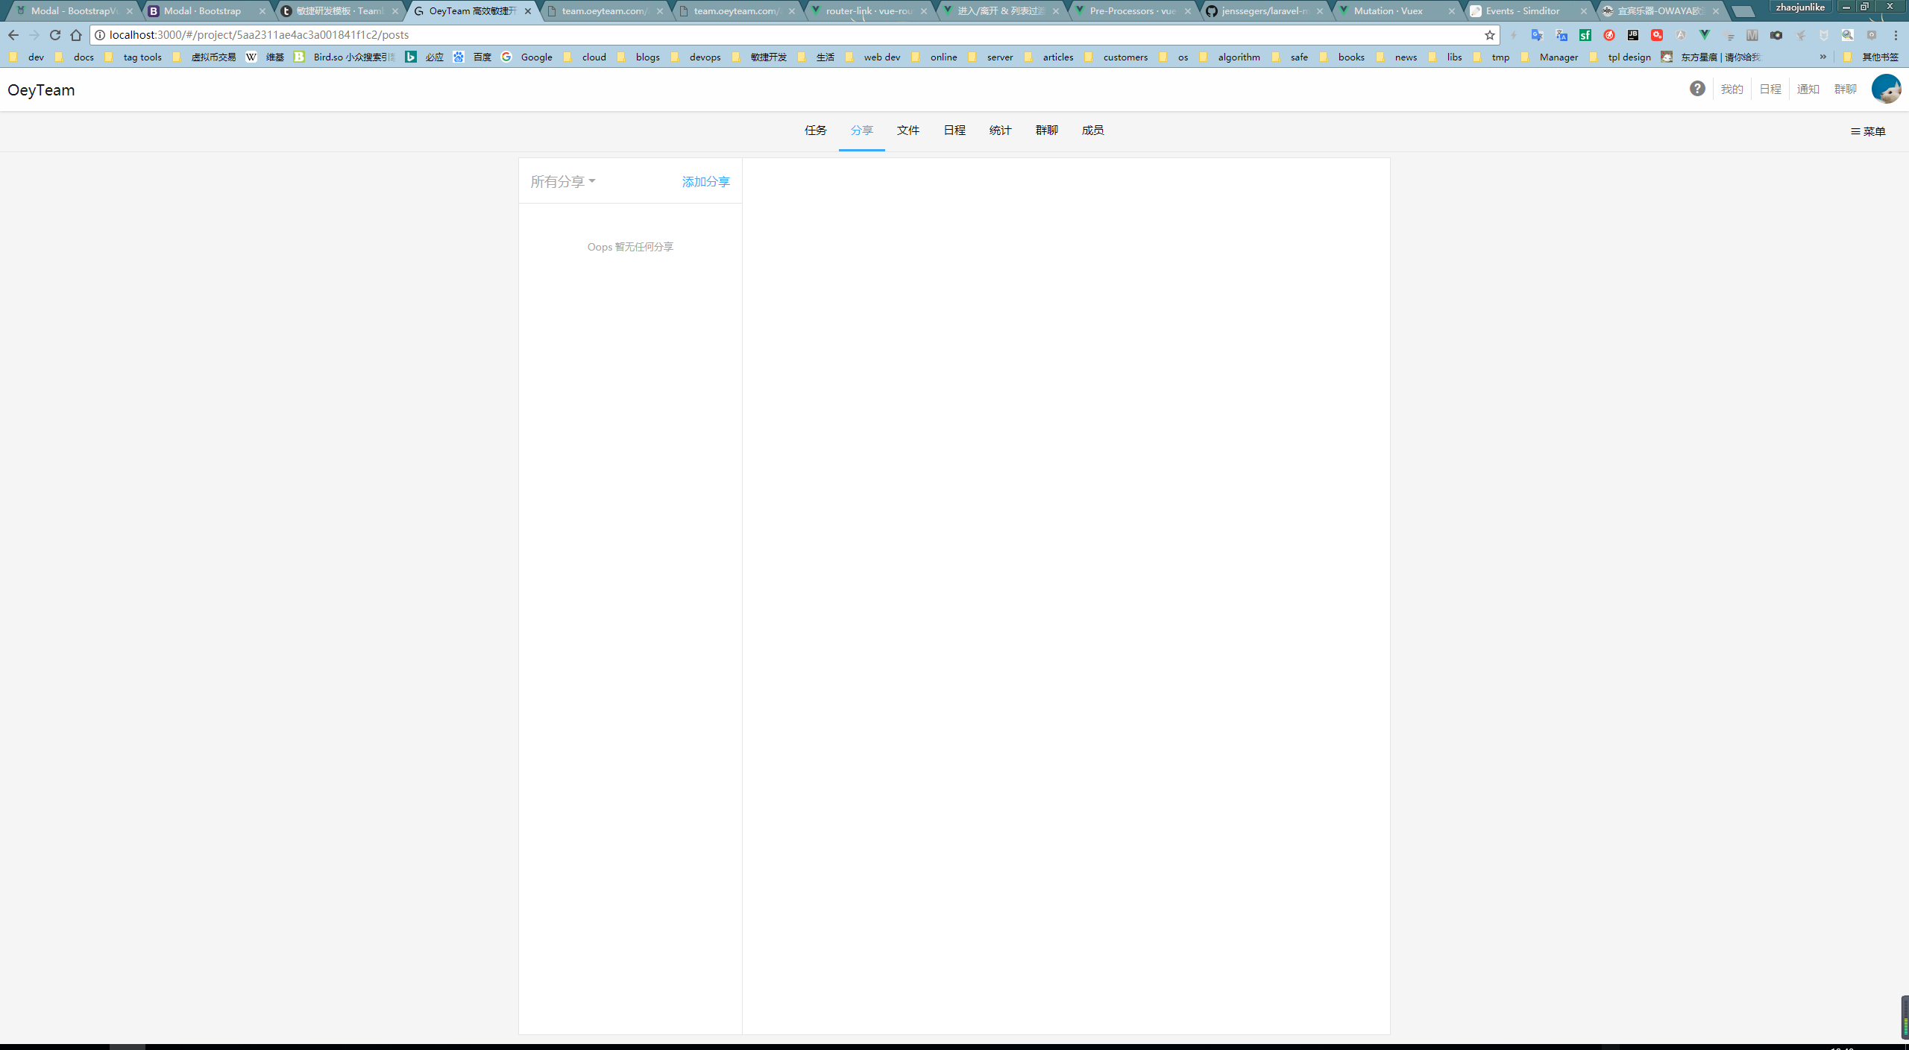Click the browser address bar
The image size is (1909, 1050).
coord(746,35)
